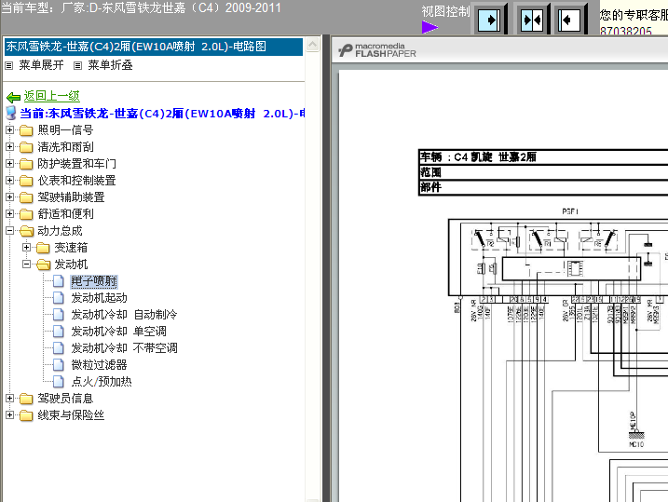668x502 pixels.
Task: Open the 发动机冷却 单空调 document
Action: (118, 332)
